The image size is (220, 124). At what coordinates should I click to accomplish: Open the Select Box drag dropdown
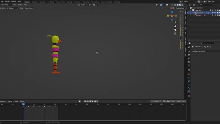tap(29, 8)
